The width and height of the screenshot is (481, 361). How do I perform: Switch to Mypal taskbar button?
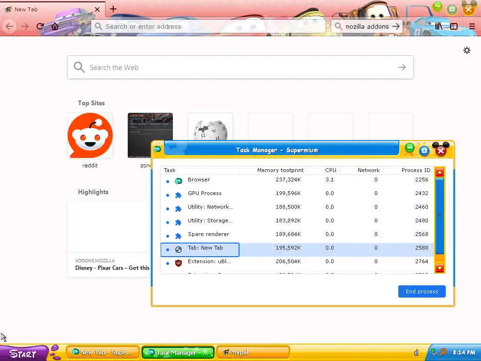253,353
